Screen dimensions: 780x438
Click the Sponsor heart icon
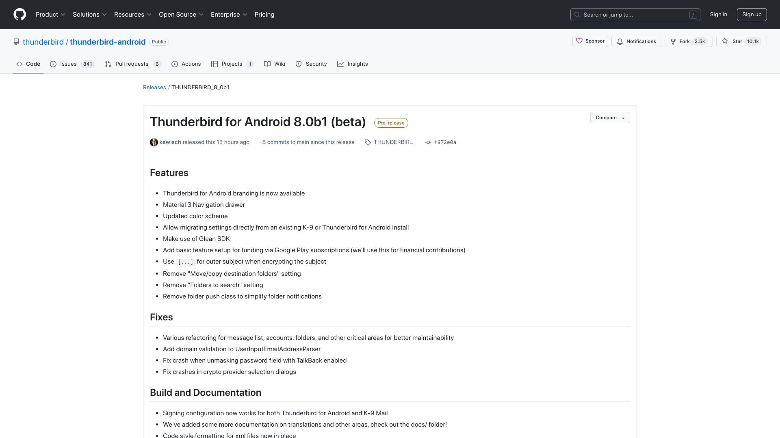click(x=579, y=41)
